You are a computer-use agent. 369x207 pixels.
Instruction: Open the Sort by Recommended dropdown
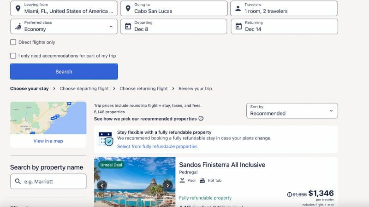pyautogui.click(x=292, y=110)
